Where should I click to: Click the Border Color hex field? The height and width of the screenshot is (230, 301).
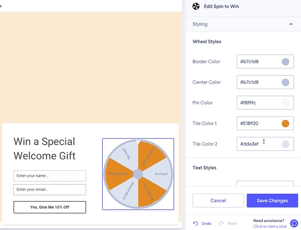click(x=257, y=62)
